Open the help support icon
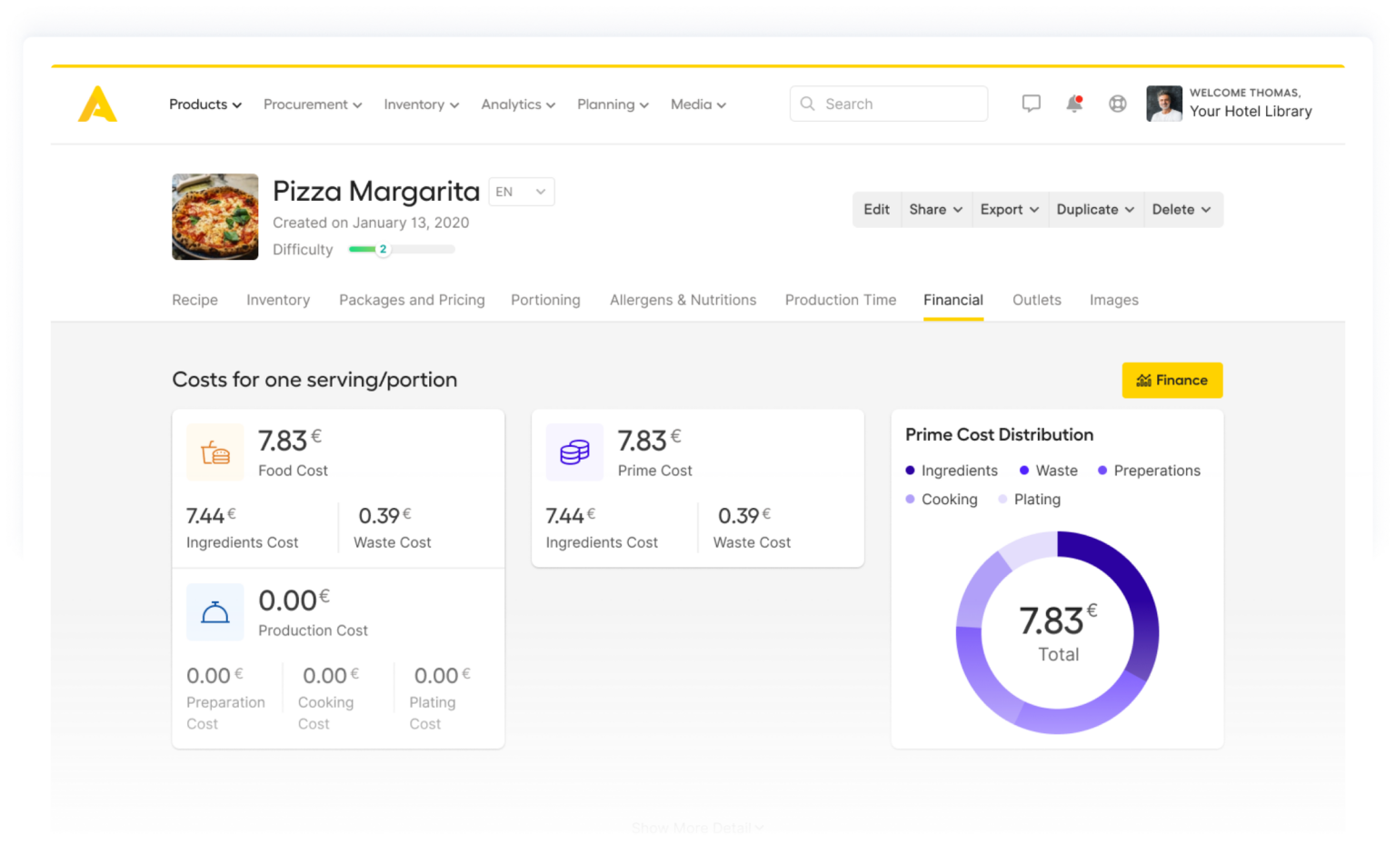 pos(1117,104)
